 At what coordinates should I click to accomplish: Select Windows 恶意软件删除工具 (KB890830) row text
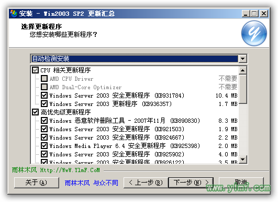pyautogui.click(x=125, y=121)
